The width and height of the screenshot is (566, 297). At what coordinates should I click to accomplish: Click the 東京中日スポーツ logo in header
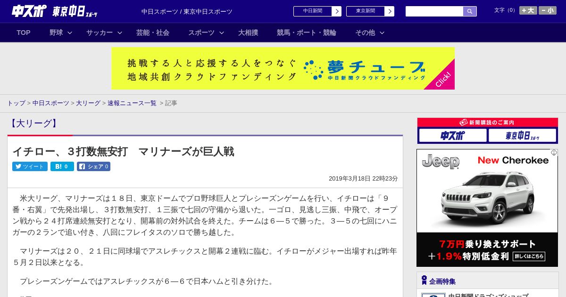point(75,11)
